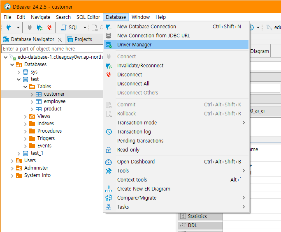Select the Views folder
This screenshot has width=281, height=232.
44,116
